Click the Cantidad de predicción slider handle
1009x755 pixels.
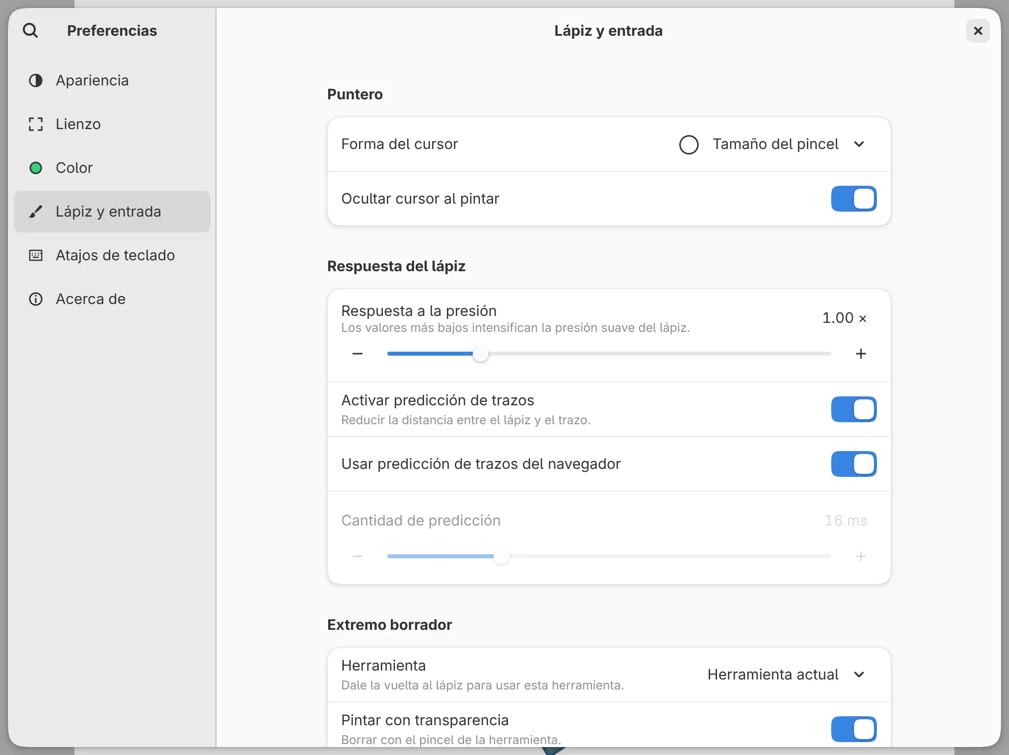[502, 556]
